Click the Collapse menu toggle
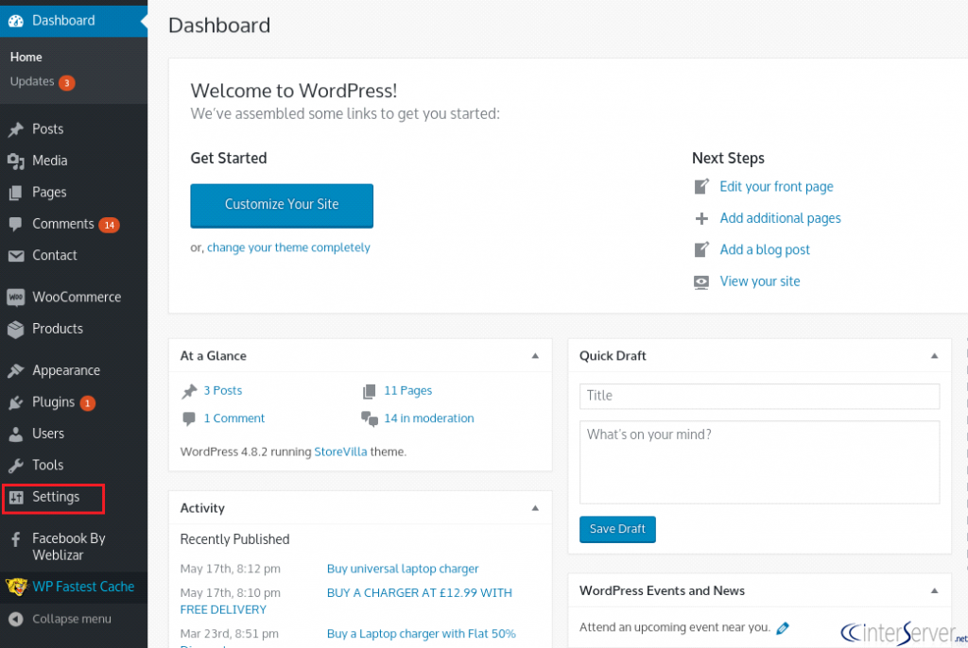 click(60, 619)
